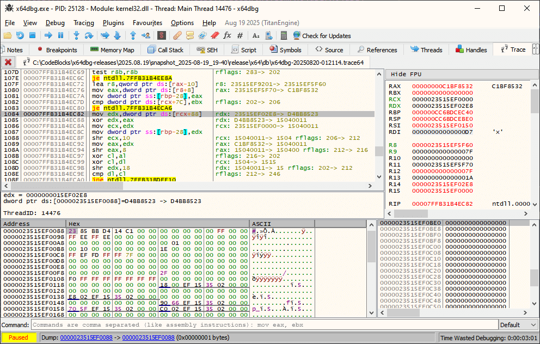
Task: Open the Patches bandage icon
Action: click(x=177, y=35)
